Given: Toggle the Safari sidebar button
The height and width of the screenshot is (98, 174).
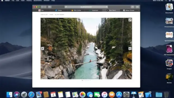Looking at the screenshot, I should (x=49, y=7).
